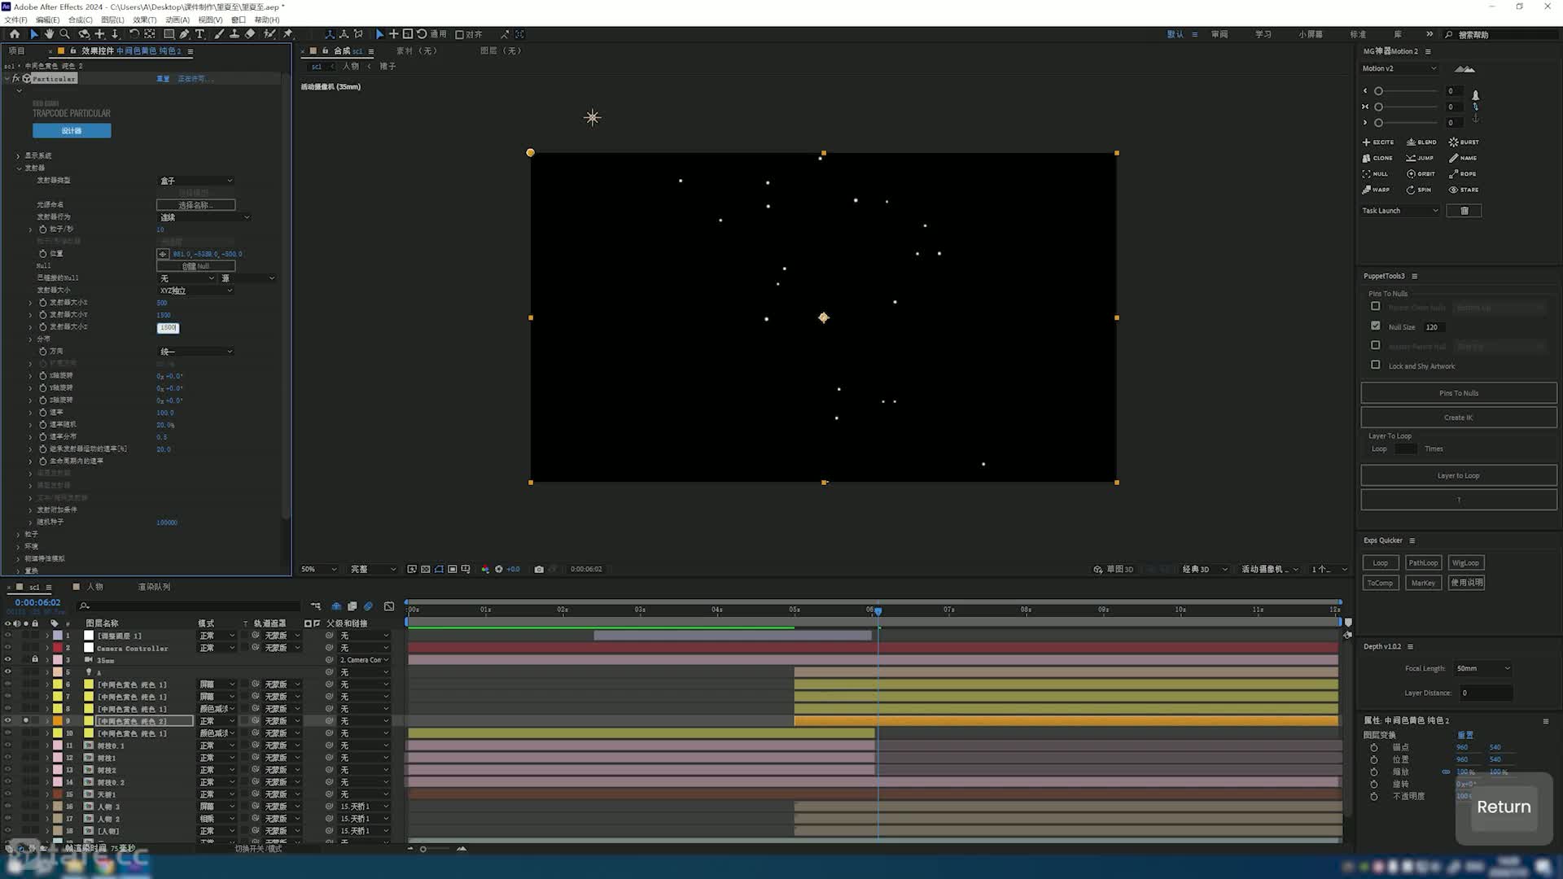This screenshot has height=879, width=1563.
Task: Select the Hand tool
Action: pos(49,34)
